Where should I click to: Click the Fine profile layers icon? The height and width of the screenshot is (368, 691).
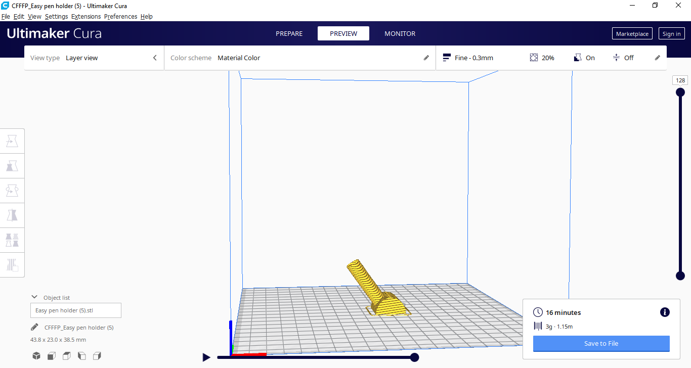coord(447,58)
